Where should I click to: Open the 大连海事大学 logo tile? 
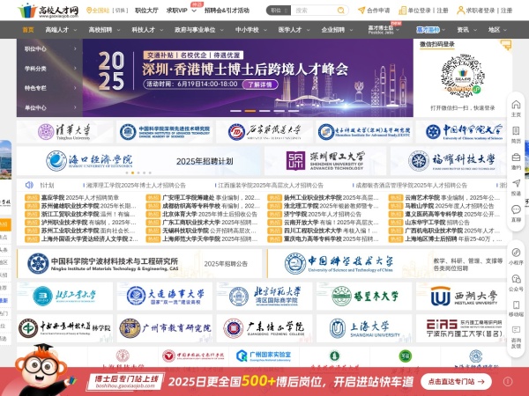(x=165, y=297)
